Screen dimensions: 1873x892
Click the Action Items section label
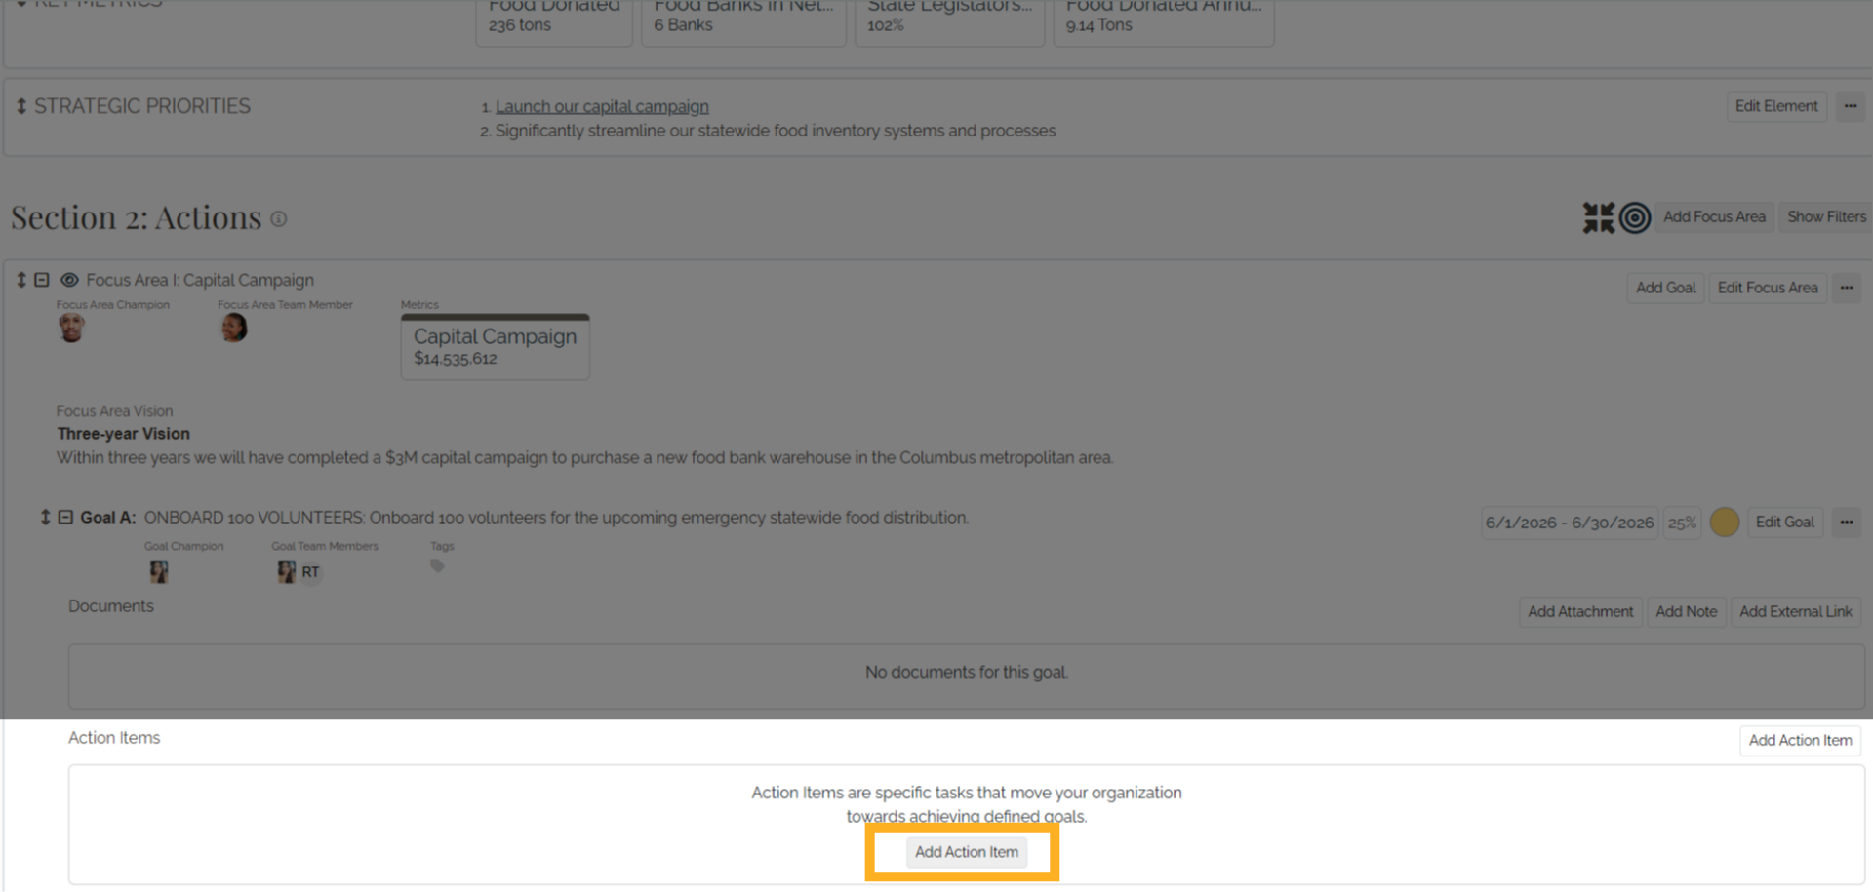click(114, 738)
